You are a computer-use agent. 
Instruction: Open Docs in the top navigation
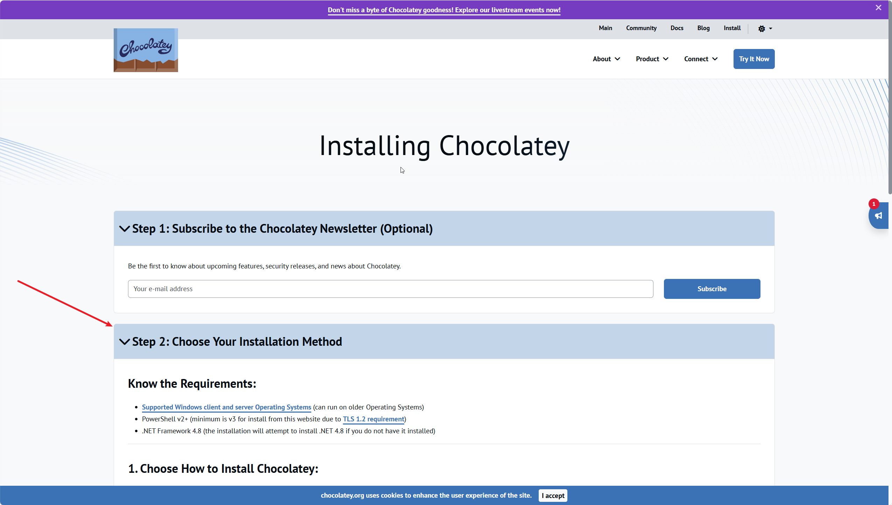(x=677, y=28)
